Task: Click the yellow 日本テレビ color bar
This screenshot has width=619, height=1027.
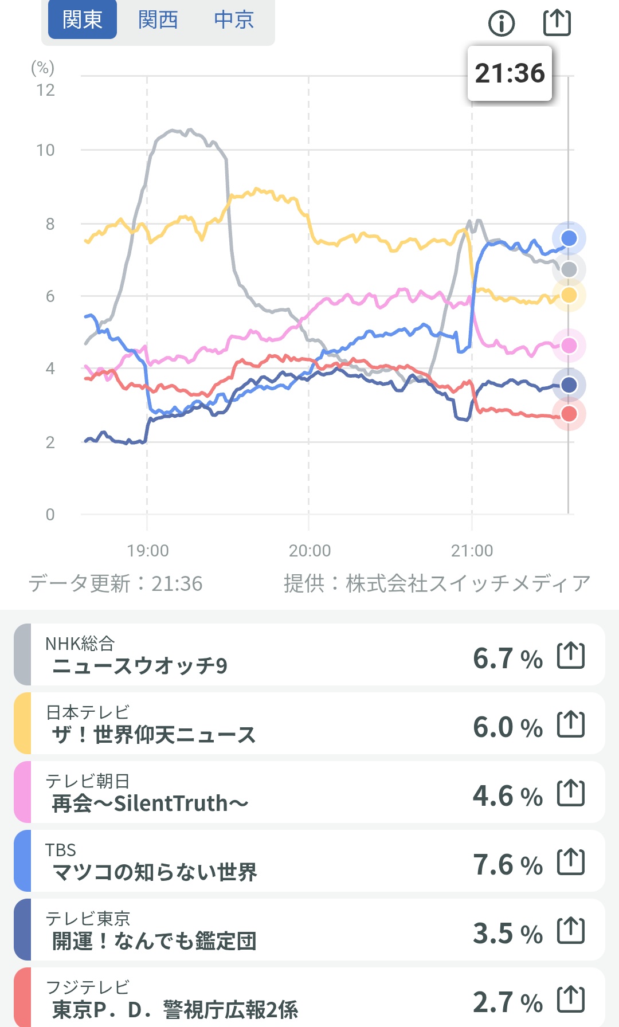Action: click(x=22, y=723)
